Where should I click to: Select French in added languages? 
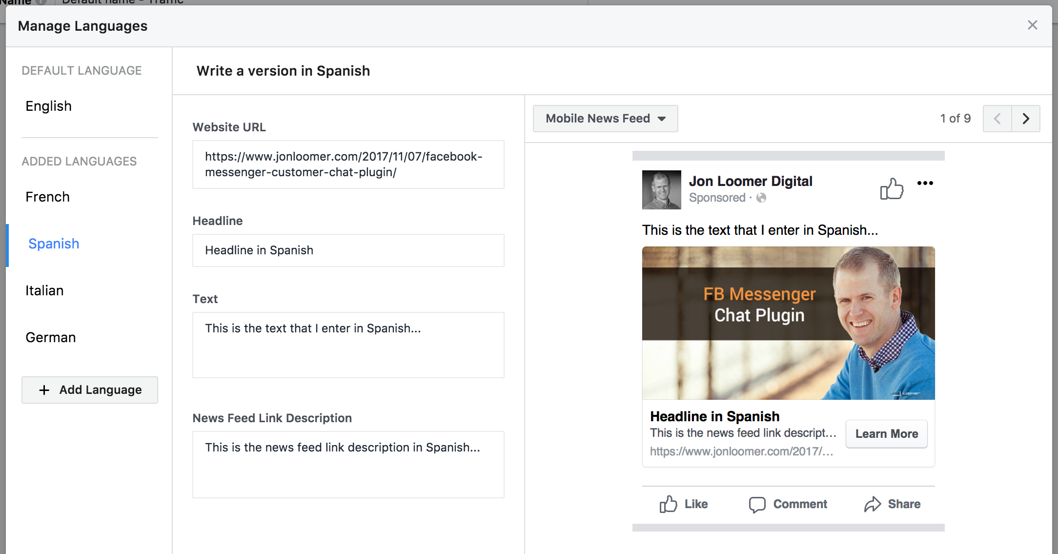[x=47, y=197]
